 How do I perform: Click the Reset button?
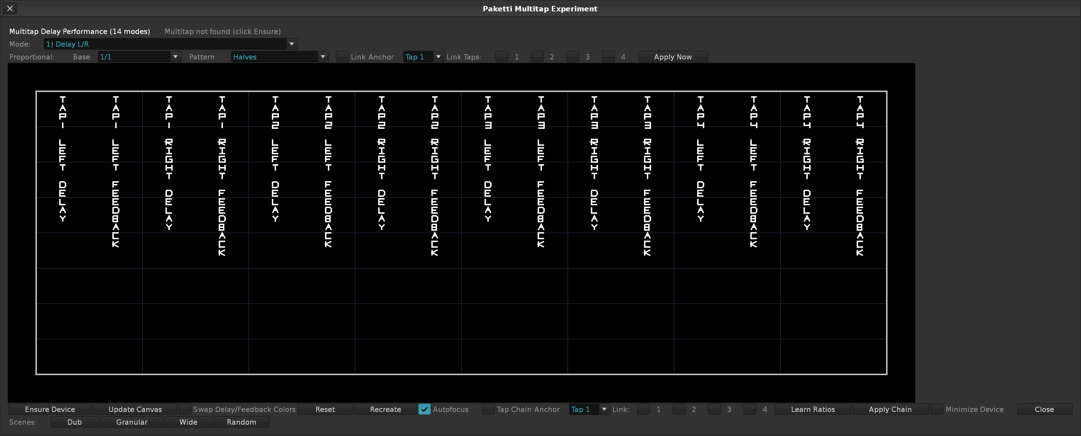325,409
